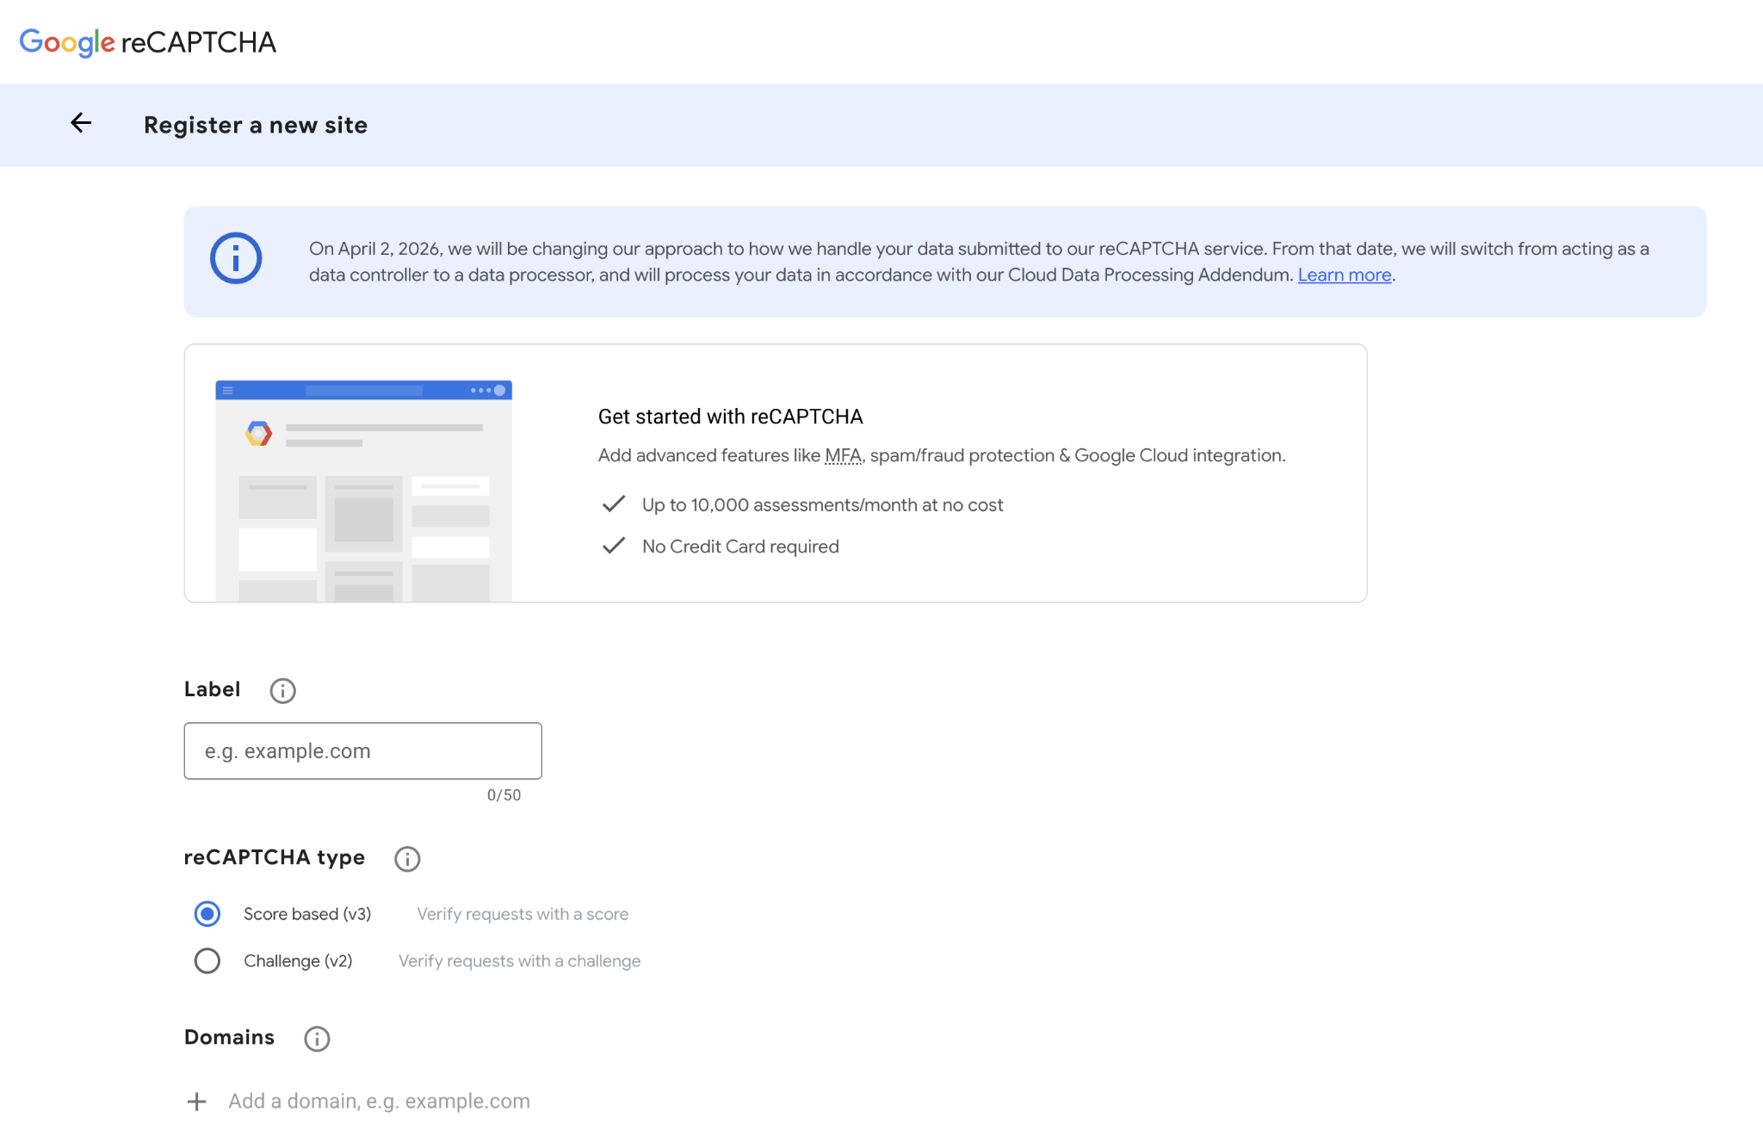Viewport: 1763px width, 1130px height.
Task: Click the back arrow icon
Action: point(81,123)
